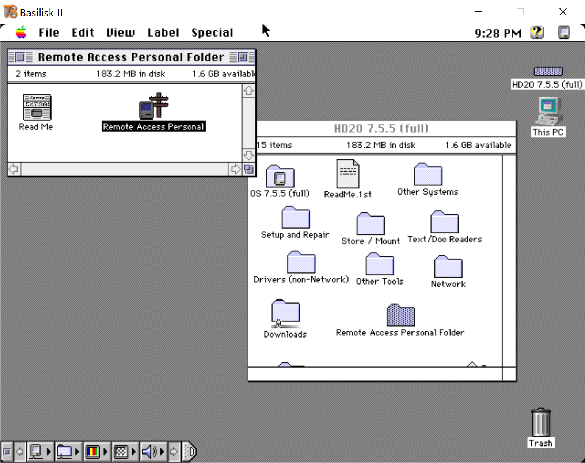
Task: Select the Drivers (non-Network) folder
Action: pos(301,262)
